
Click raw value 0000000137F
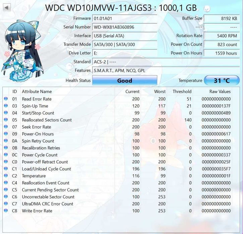[216, 106]
